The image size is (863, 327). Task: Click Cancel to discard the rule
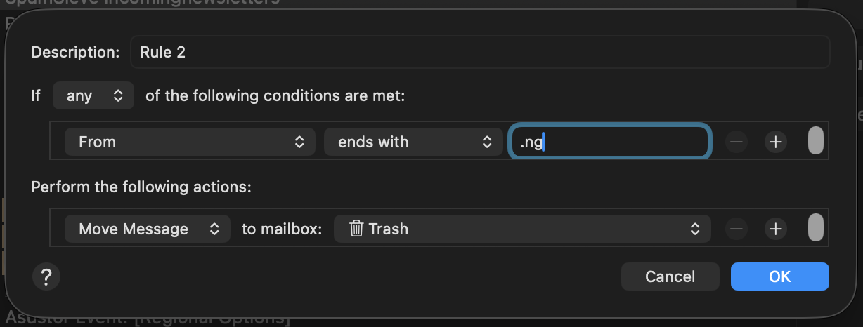coord(670,276)
